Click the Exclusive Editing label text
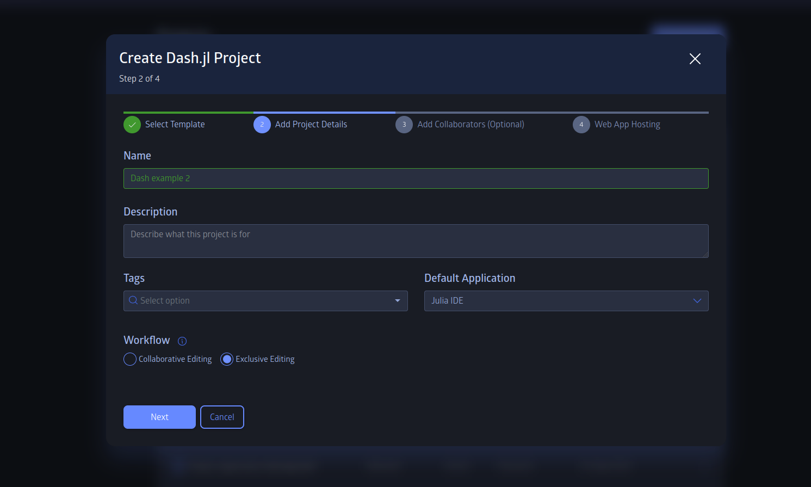This screenshot has height=487, width=811. [265, 359]
